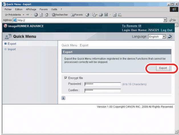Open the history/media globe icon
Screen dimensions: 179x135
[87, 15]
